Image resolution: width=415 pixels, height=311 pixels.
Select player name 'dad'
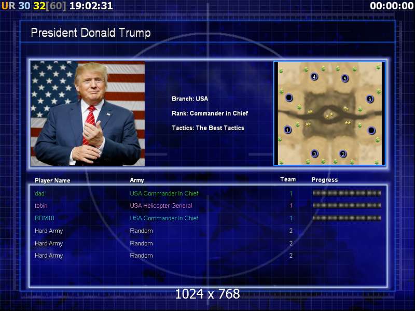[x=40, y=193]
